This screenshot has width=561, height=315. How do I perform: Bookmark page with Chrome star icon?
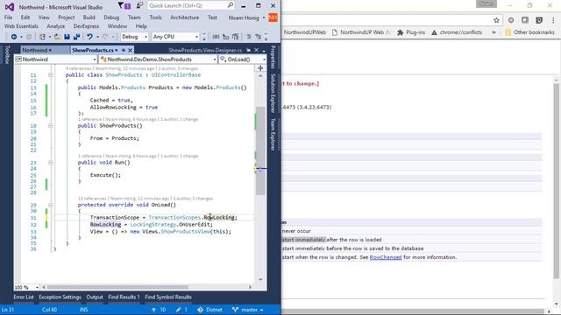(x=496, y=20)
